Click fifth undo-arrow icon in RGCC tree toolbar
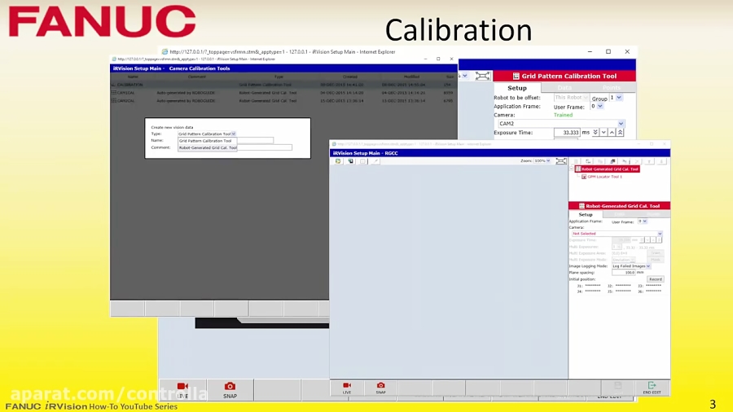 [625, 161]
